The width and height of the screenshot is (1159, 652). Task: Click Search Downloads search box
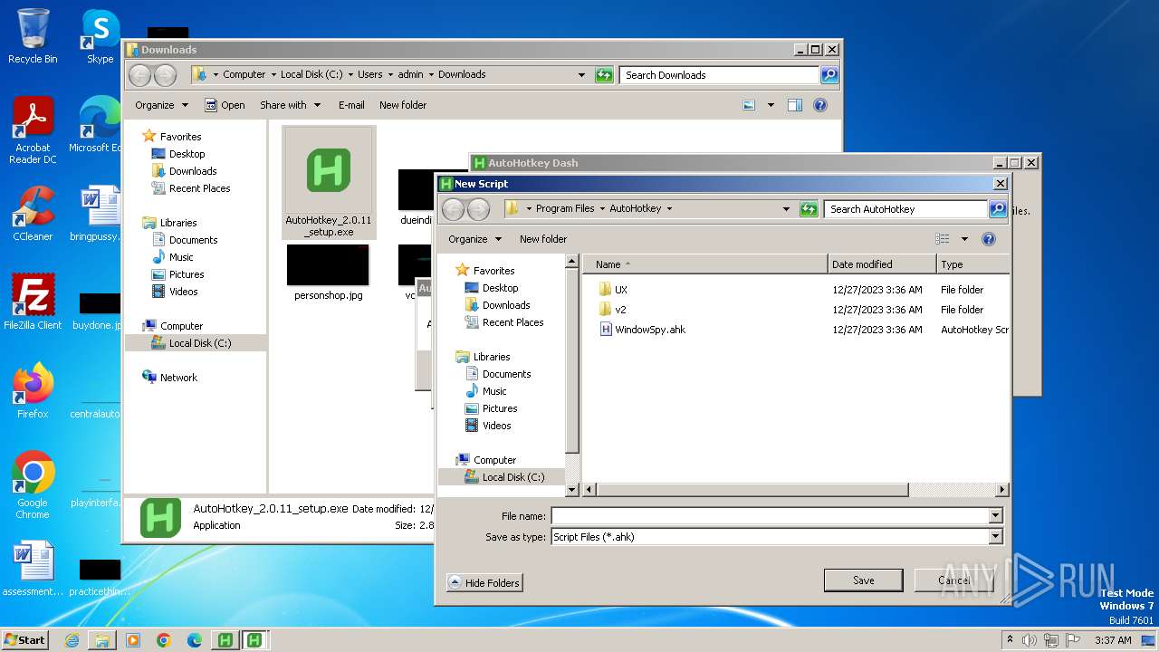pyautogui.click(x=720, y=75)
